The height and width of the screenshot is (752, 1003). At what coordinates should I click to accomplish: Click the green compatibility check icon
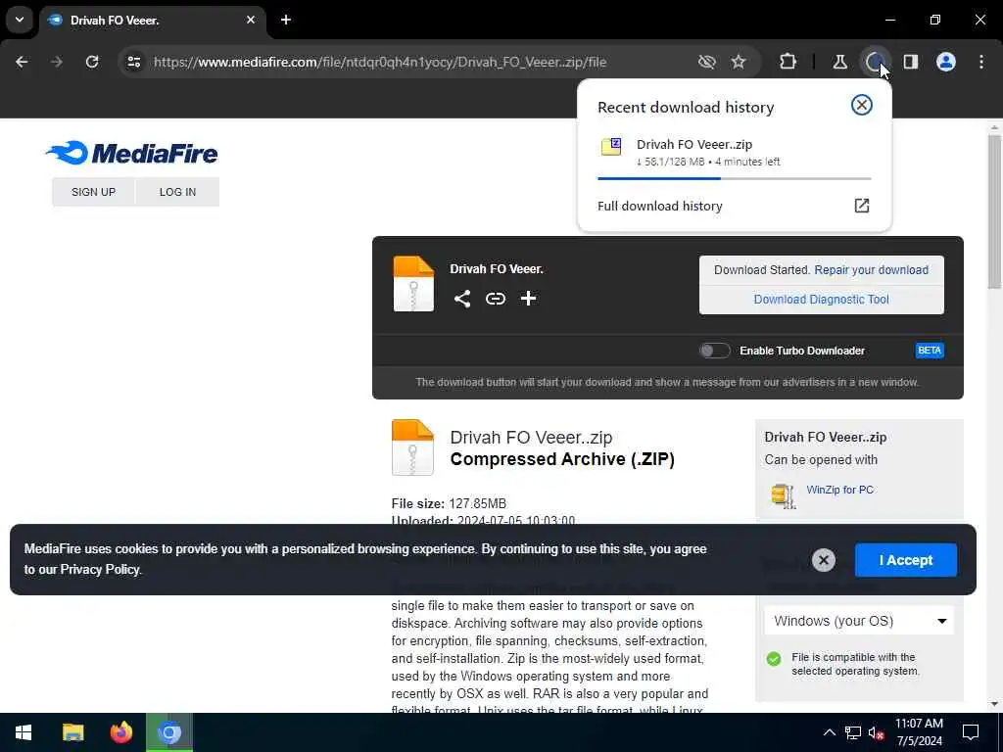774,659
